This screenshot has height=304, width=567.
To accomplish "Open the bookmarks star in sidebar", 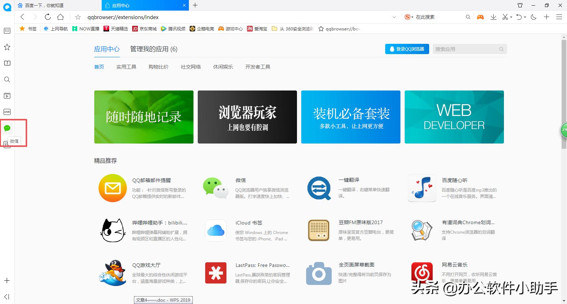I will pos(7,47).
